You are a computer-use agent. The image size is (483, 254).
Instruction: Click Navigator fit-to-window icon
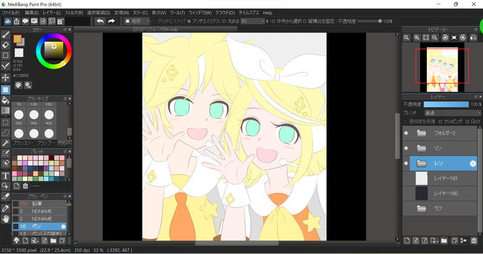[425, 37]
